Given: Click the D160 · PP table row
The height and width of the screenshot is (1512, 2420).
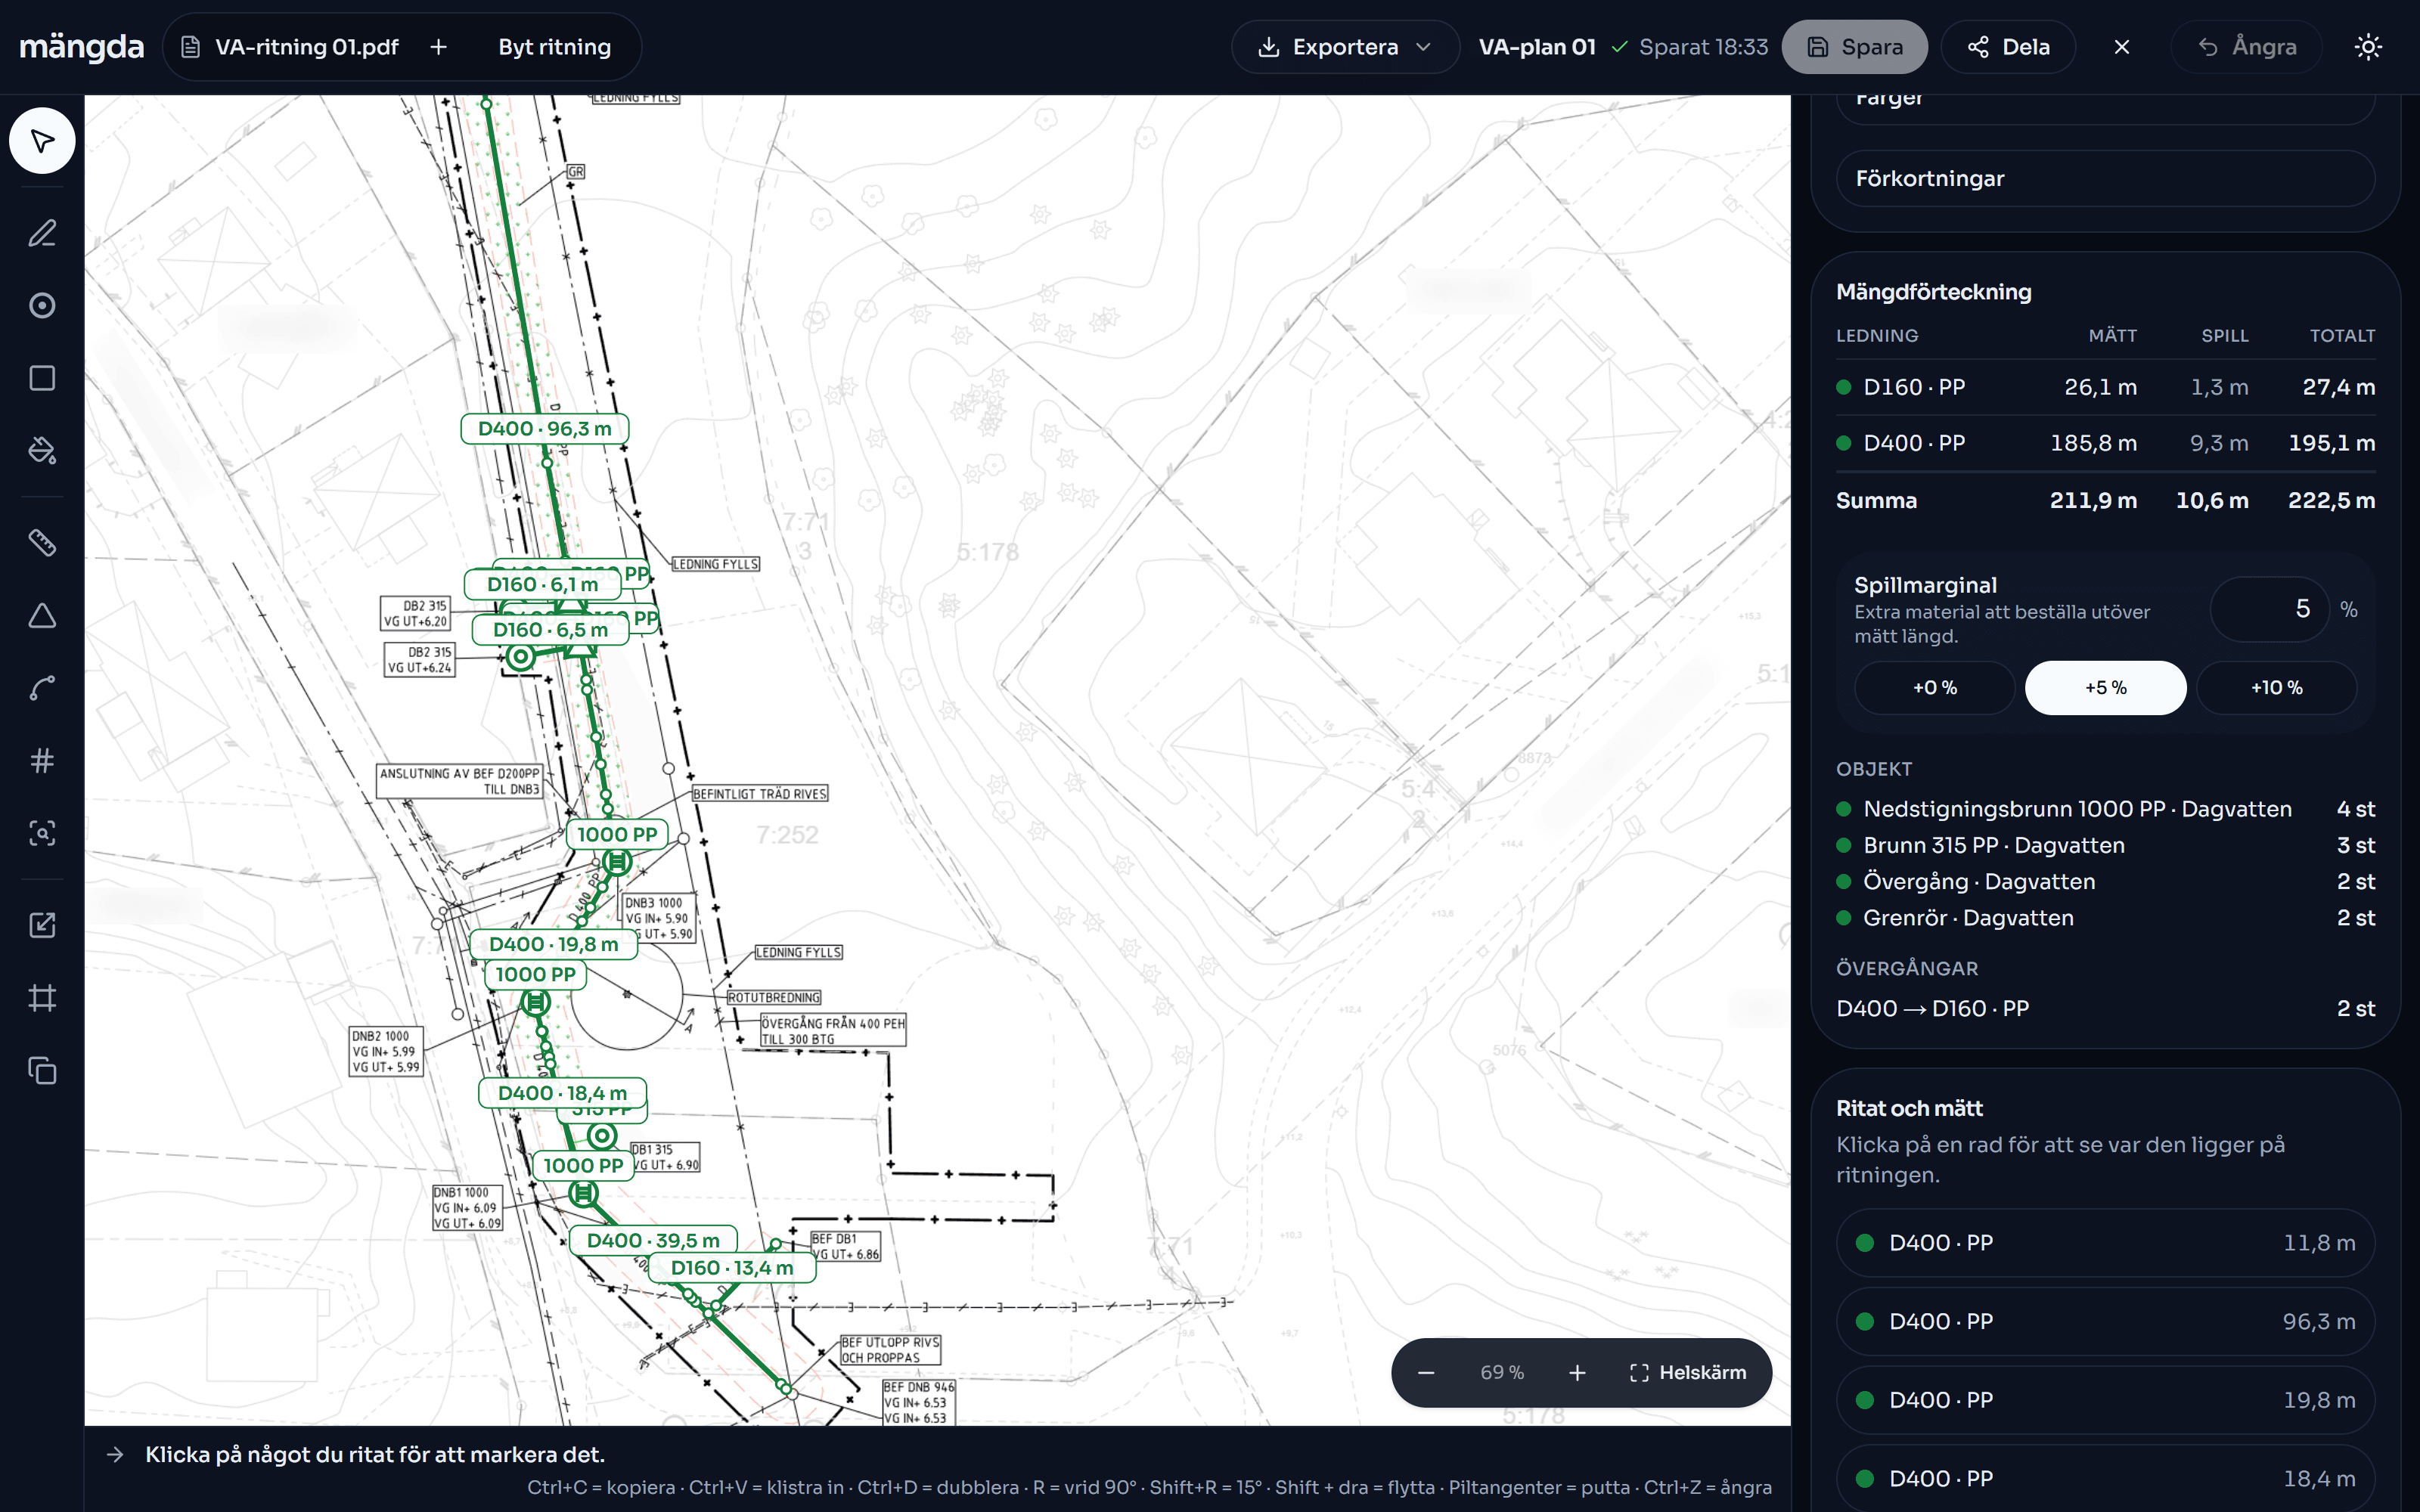Looking at the screenshot, I should coord(2105,387).
